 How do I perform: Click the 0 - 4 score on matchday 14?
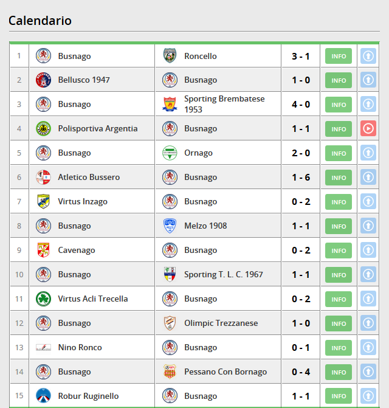tap(301, 372)
